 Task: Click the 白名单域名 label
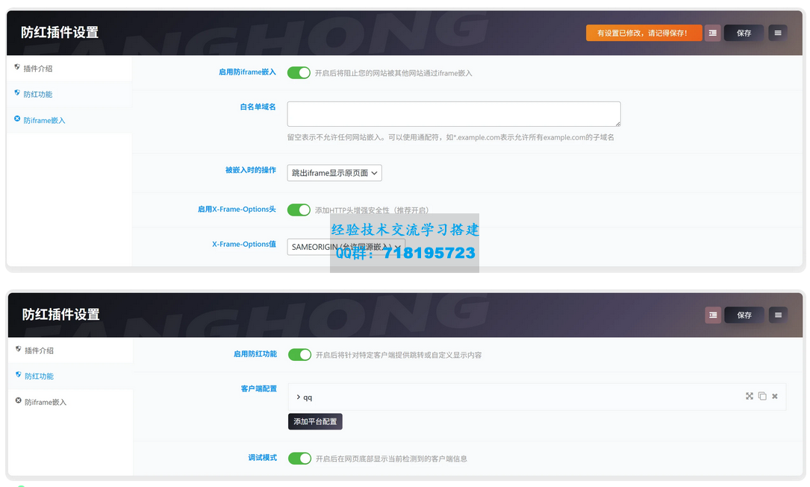click(x=258, y=107)
